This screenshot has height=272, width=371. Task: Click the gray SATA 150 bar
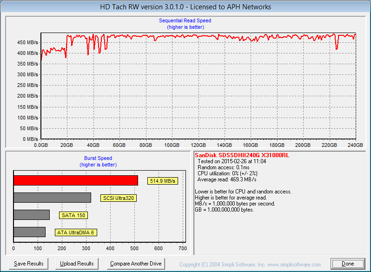32,215
